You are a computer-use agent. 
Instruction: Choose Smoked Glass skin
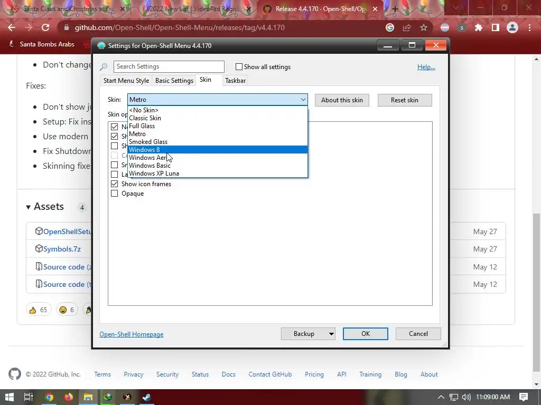(217, 142)
